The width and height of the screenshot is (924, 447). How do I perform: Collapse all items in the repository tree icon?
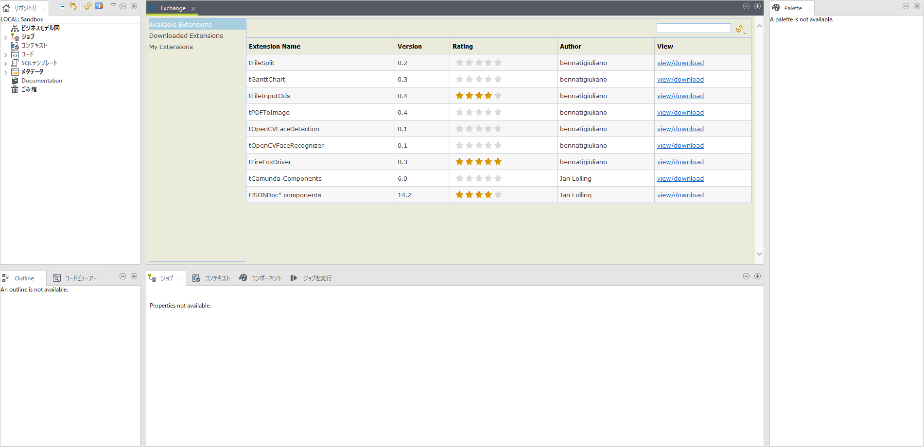click(62, 6)
